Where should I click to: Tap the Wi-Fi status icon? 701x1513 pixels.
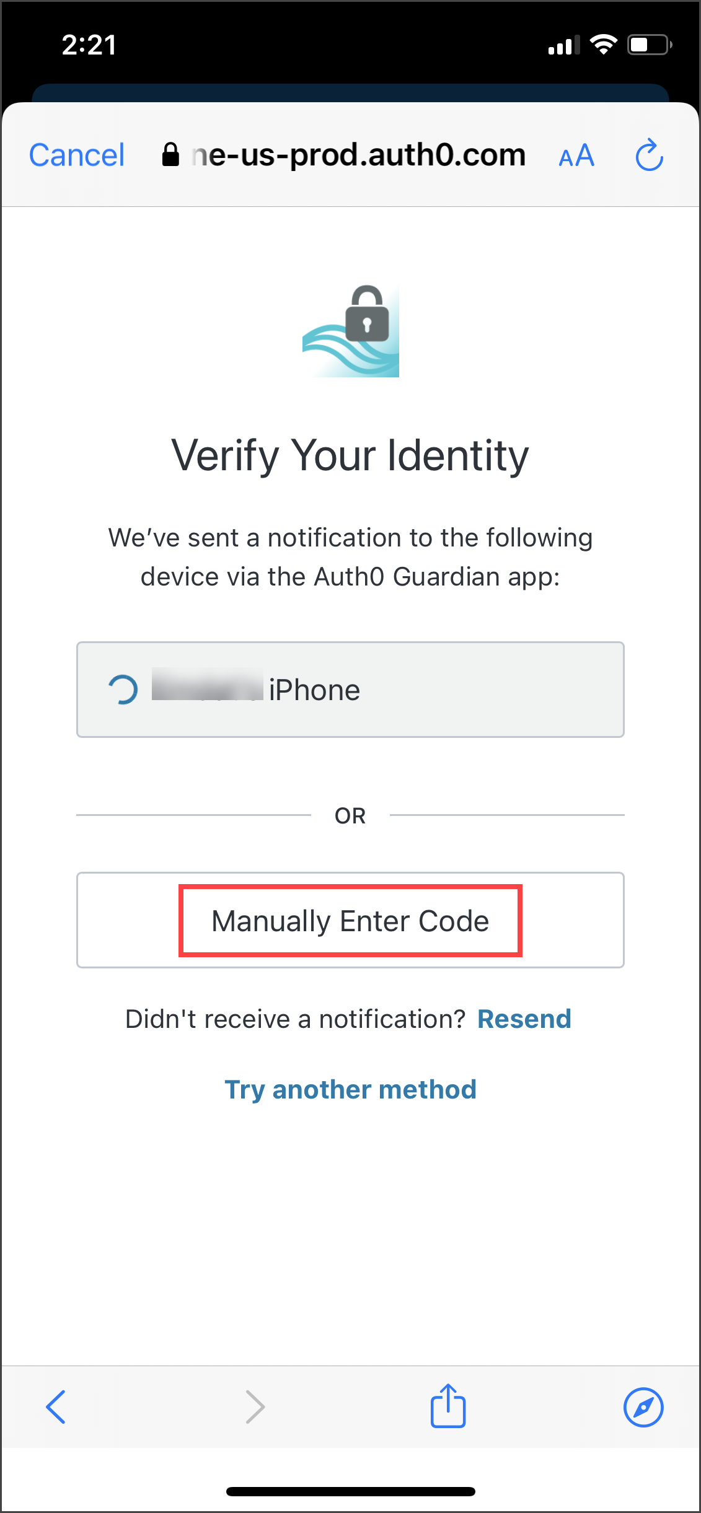tap(603, 45)
